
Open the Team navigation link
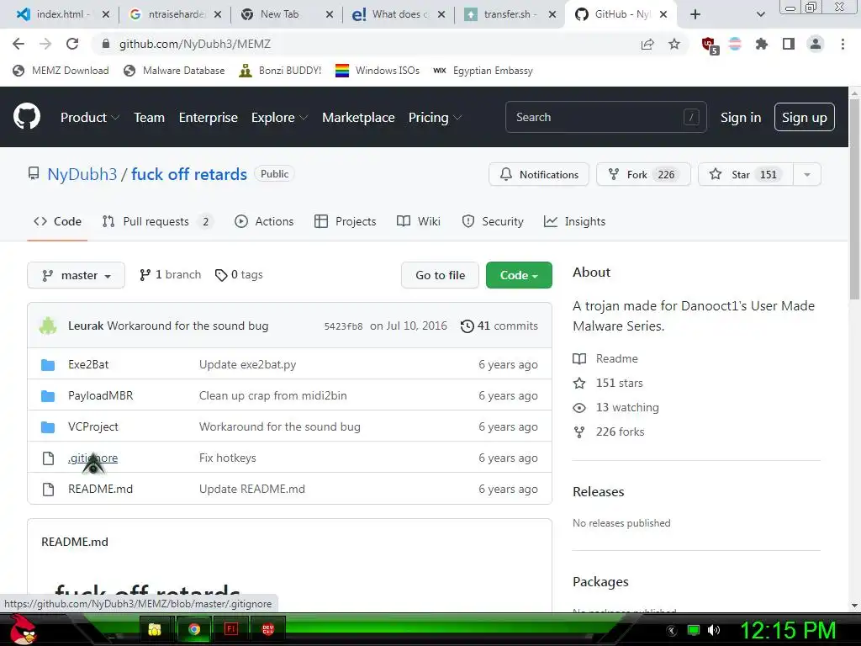click(150, 117)
